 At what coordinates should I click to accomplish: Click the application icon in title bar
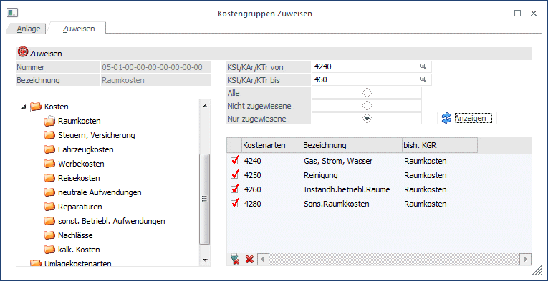(x=13, y=13)
